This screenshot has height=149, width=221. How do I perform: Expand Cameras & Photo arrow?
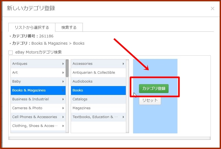click(x=63, y=108)
